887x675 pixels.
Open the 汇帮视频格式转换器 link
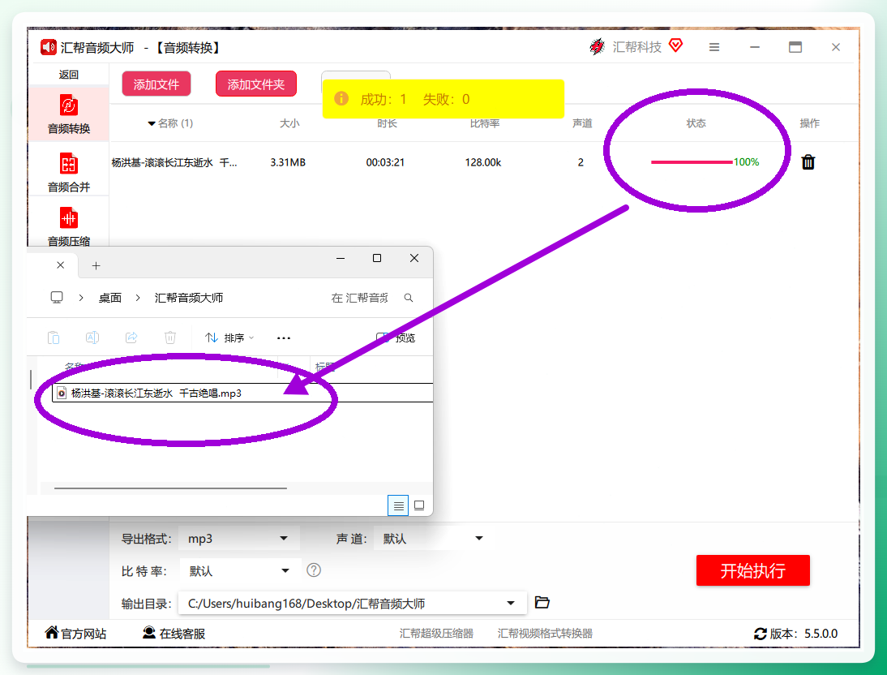pos(545,633)
